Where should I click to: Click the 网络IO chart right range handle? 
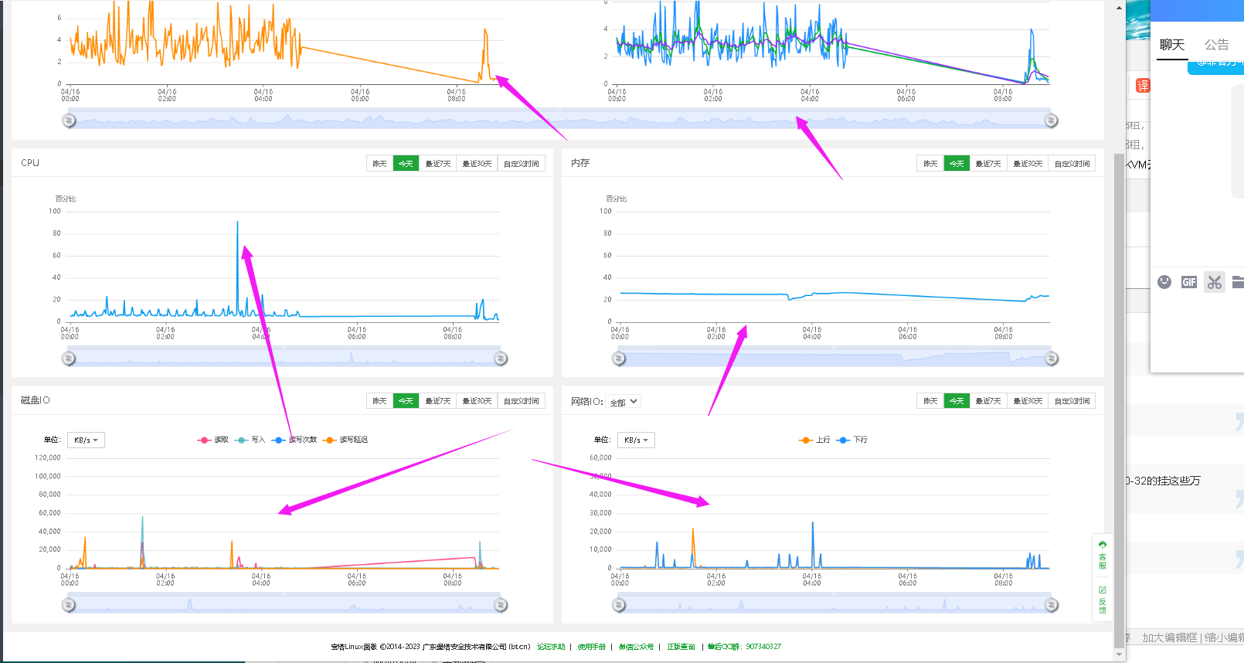(x=1052, y=605)
